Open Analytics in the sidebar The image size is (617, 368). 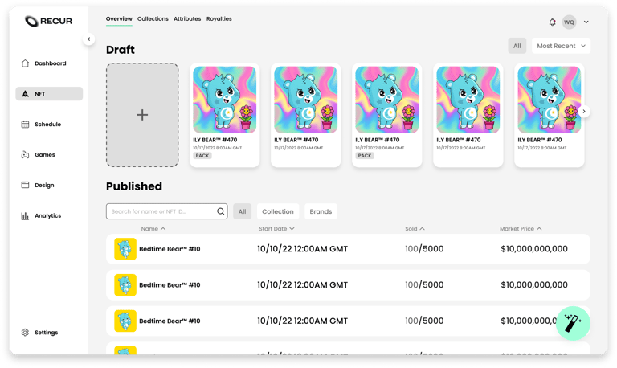point(47,215)
